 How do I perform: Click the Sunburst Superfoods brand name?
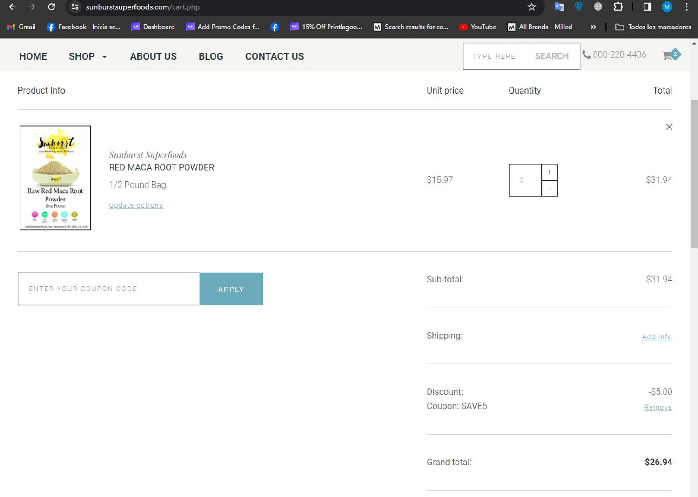tap(148, 154)
